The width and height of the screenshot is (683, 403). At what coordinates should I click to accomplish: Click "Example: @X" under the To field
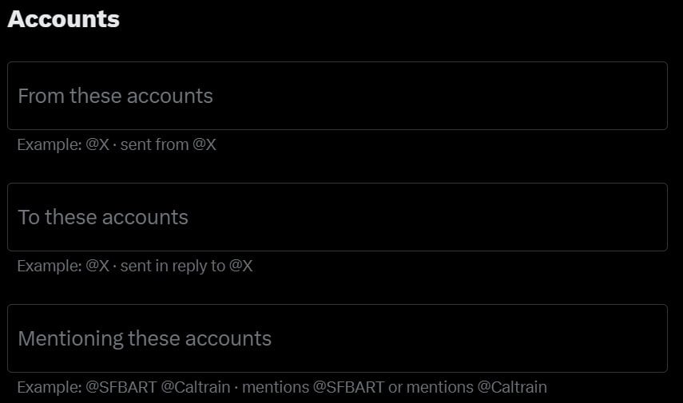(62, 267)
